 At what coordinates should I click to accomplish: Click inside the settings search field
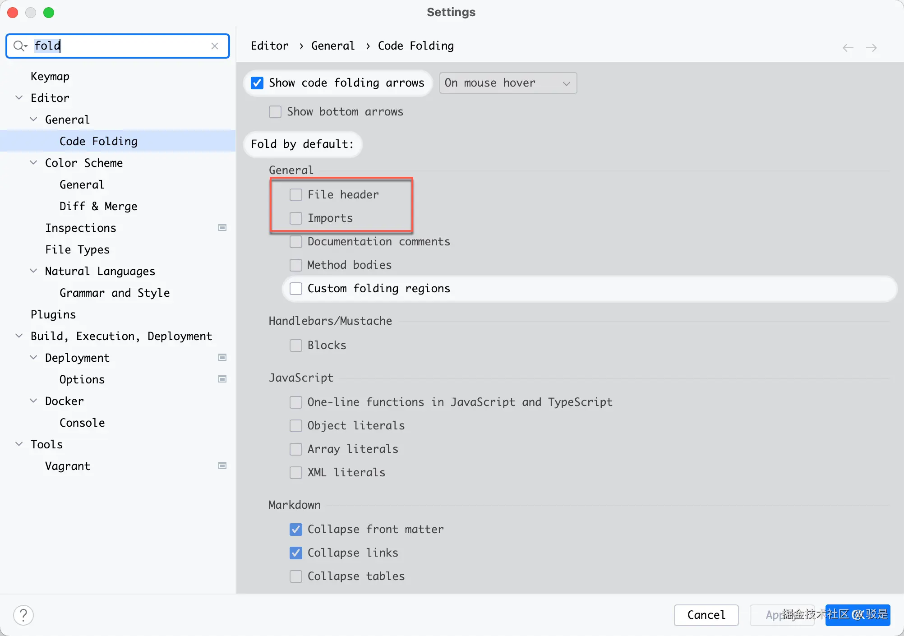point(131,46)
